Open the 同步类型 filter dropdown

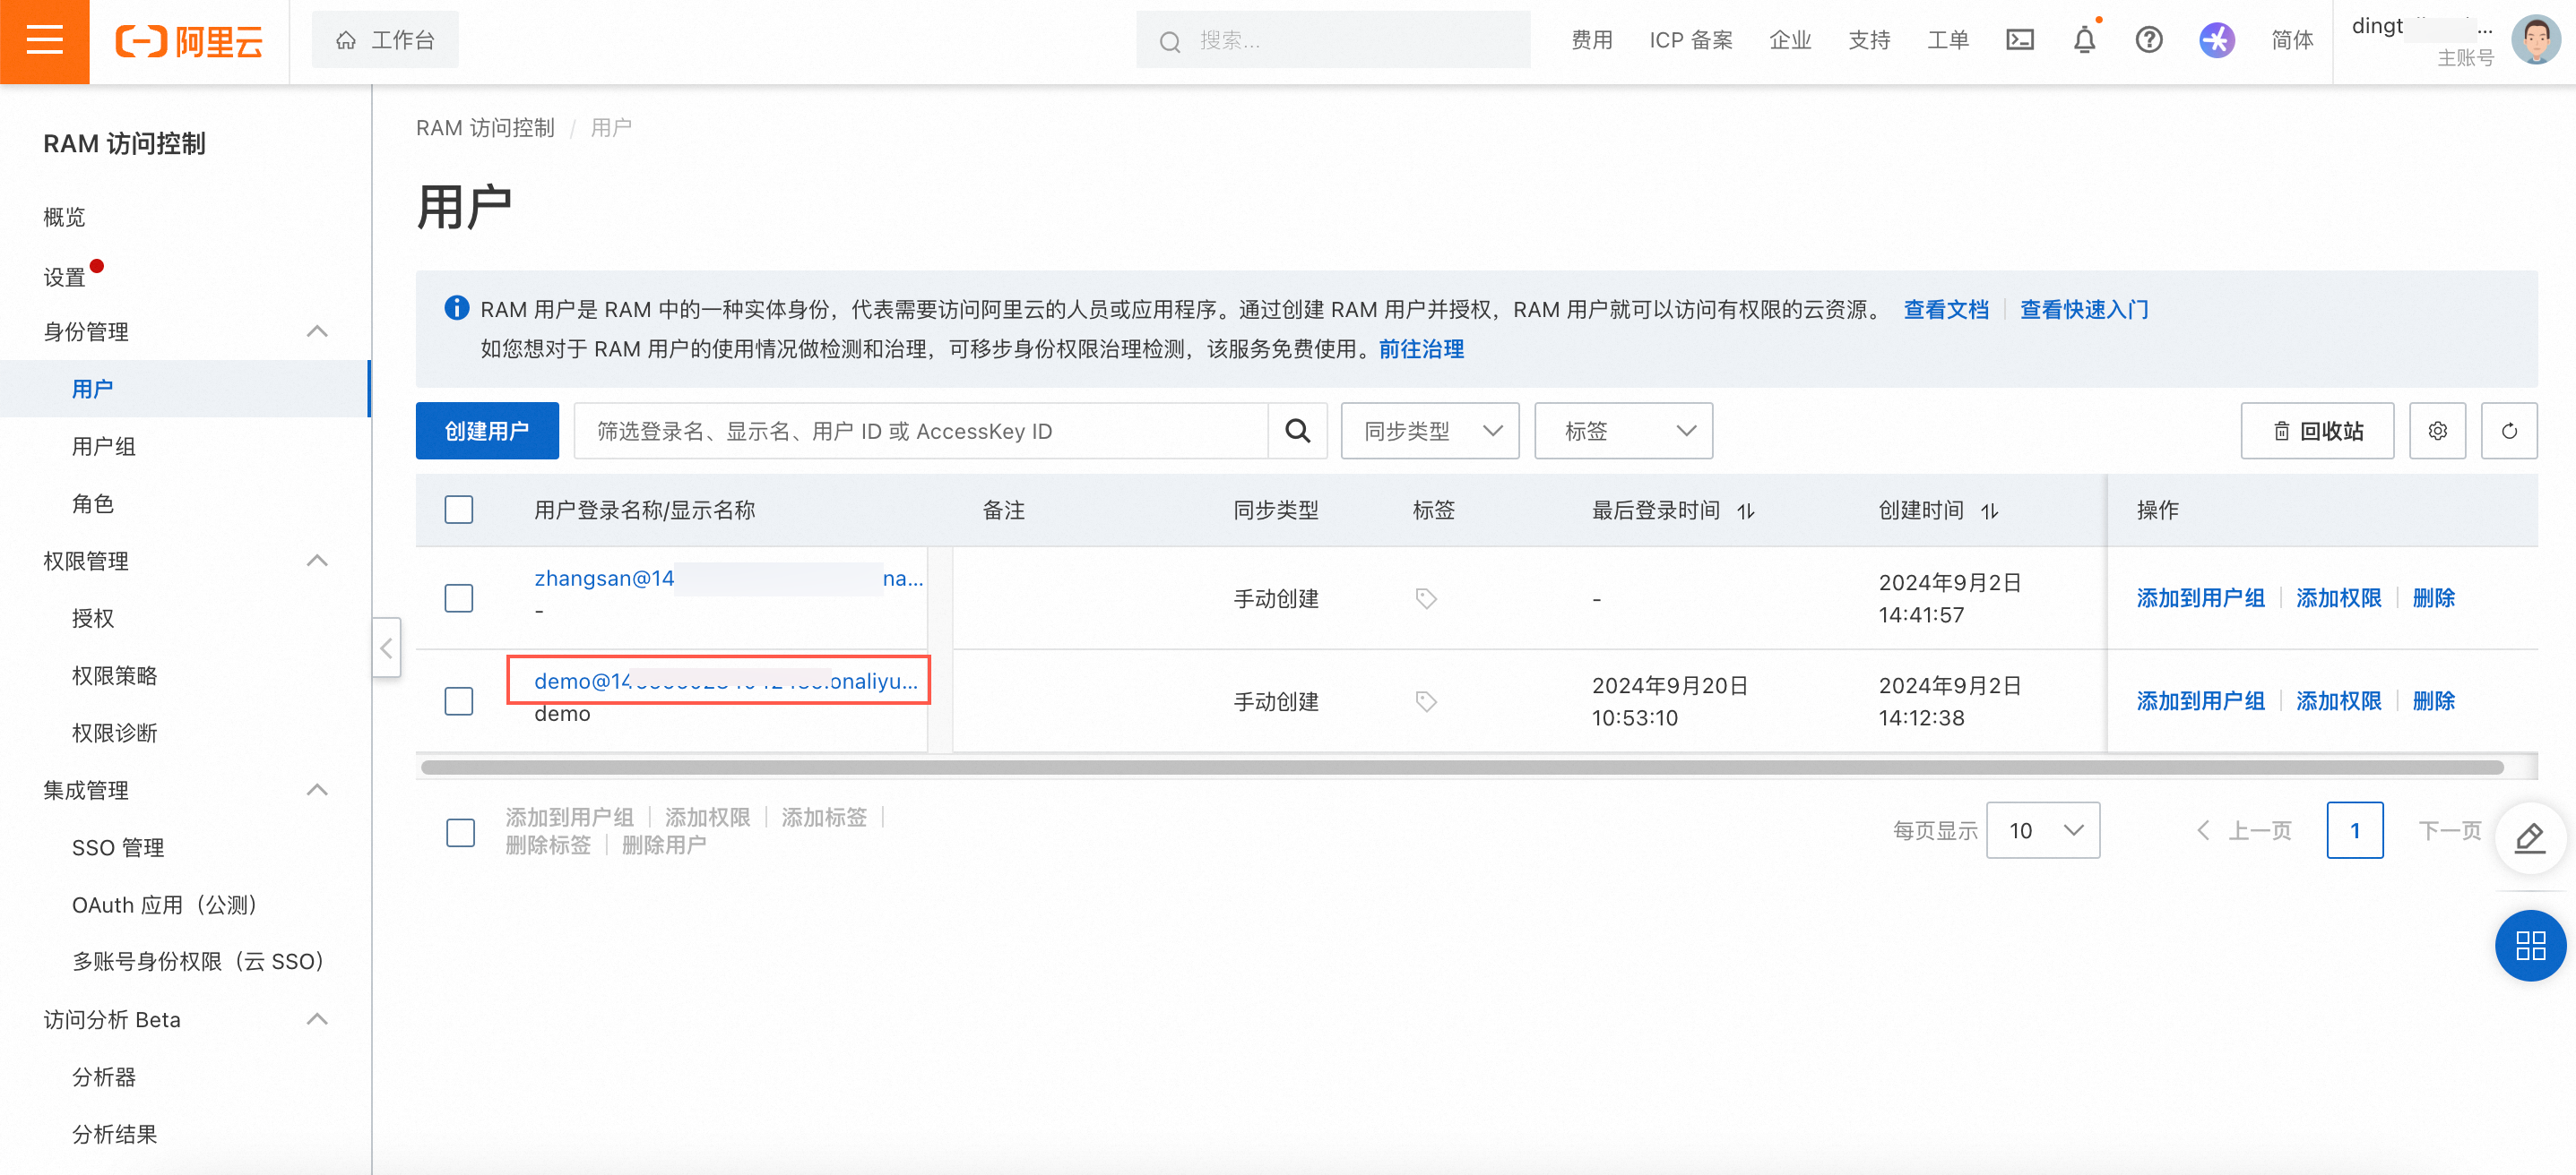(x=1429, y=431)
